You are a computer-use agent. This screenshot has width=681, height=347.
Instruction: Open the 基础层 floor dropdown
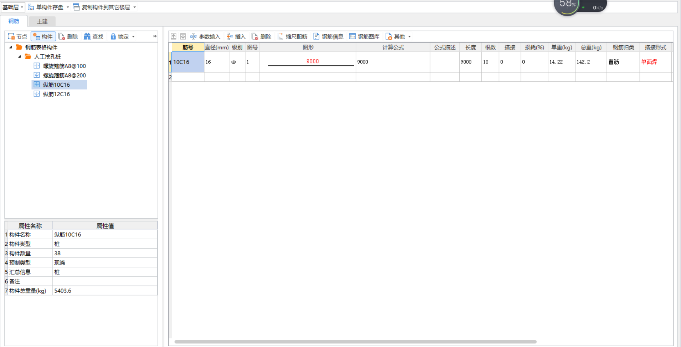12,7
